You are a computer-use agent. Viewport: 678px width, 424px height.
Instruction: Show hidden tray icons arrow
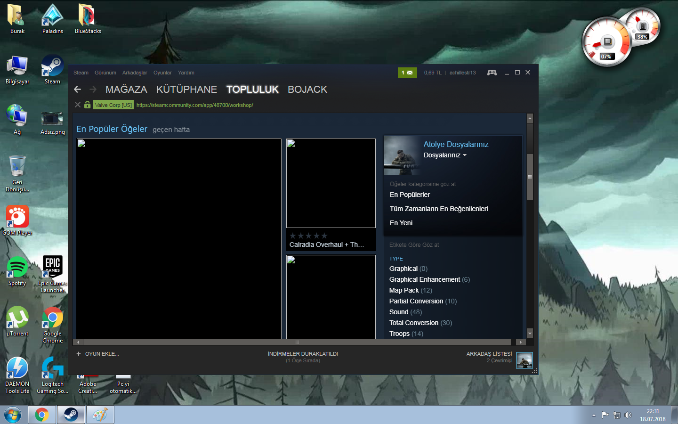point(594,415)
